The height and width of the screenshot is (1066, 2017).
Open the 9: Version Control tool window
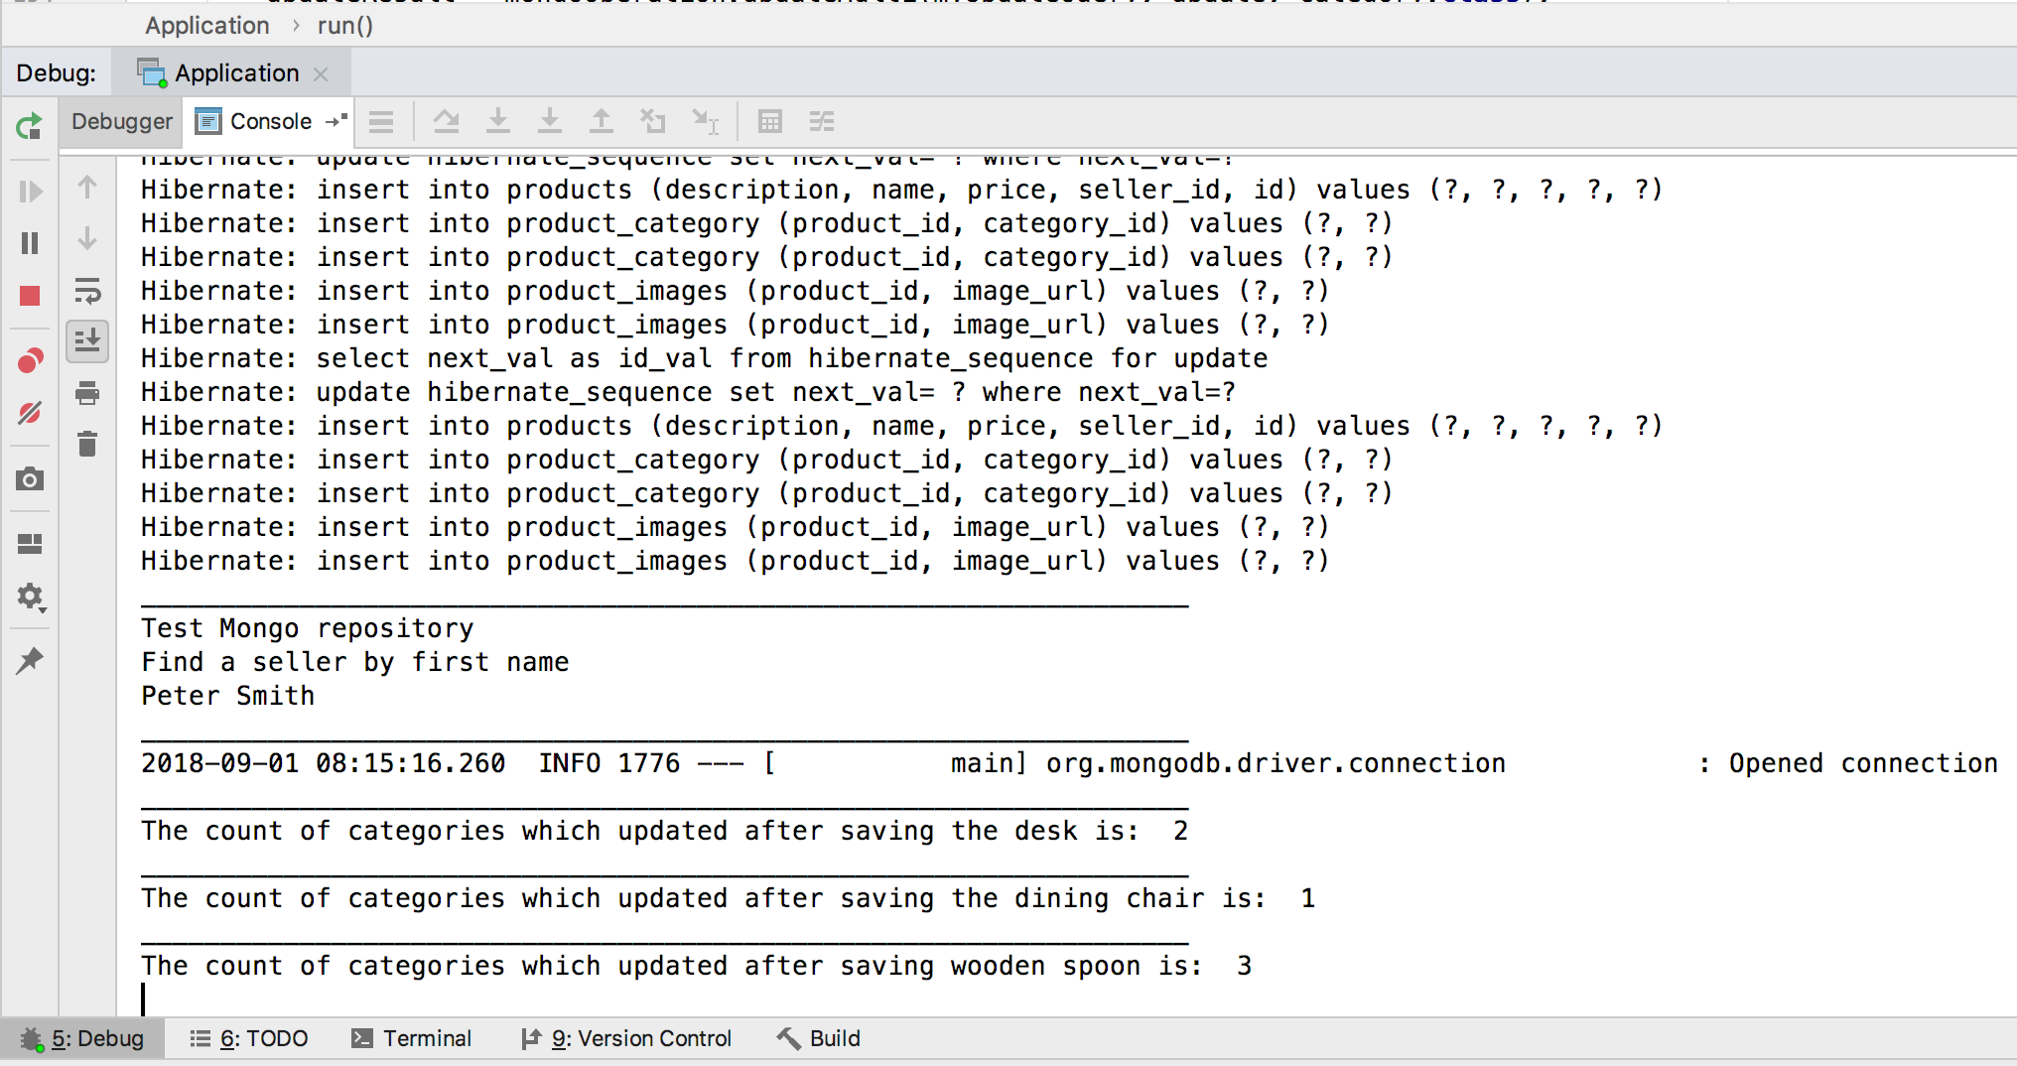[626, 1039]
